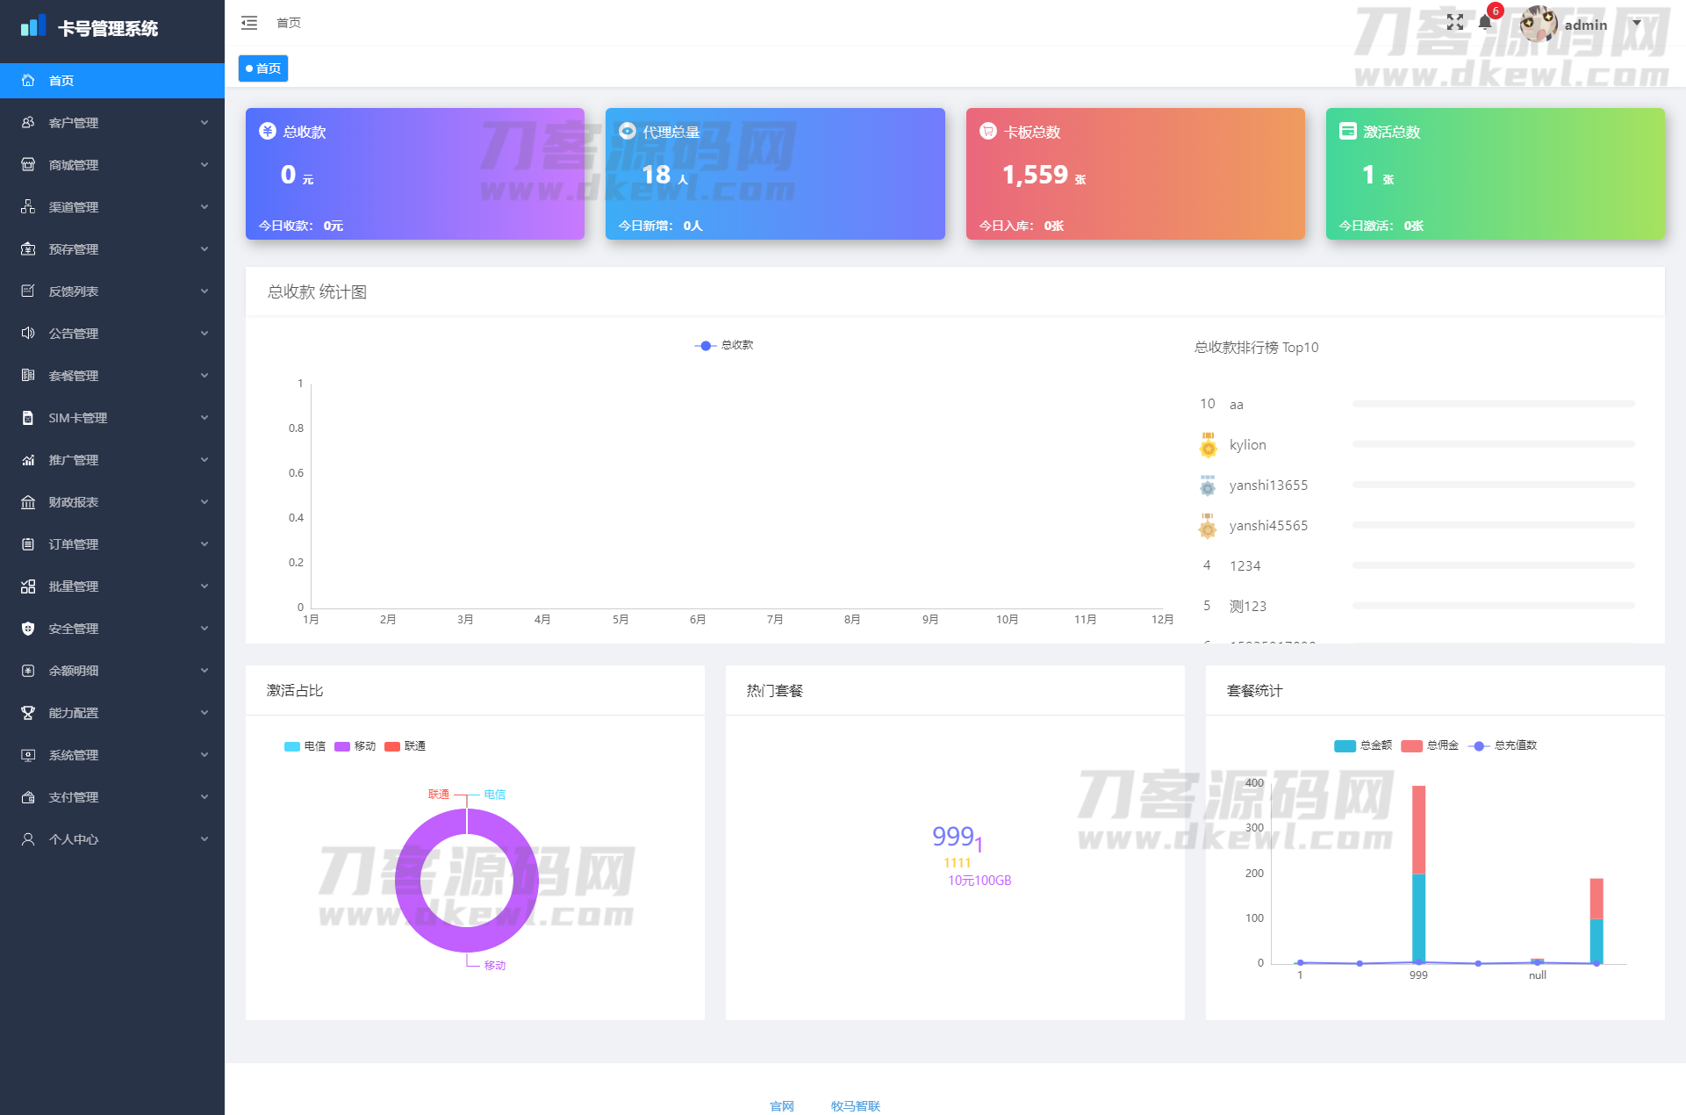Select the 首页 sidebar menu item
The height and width of the screenshot is (1115, 1686).
tap(61, 81)
